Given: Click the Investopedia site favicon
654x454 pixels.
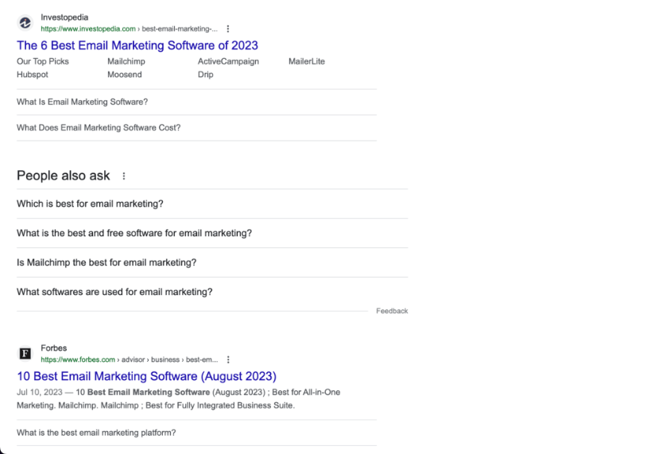Looking at the screenshot, I should pos(25,23).
